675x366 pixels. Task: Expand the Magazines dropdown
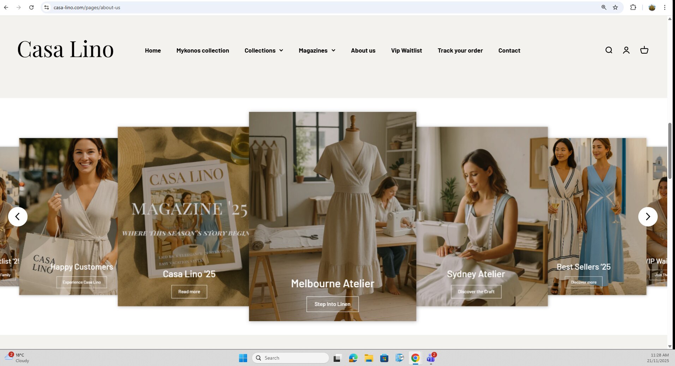316,50
